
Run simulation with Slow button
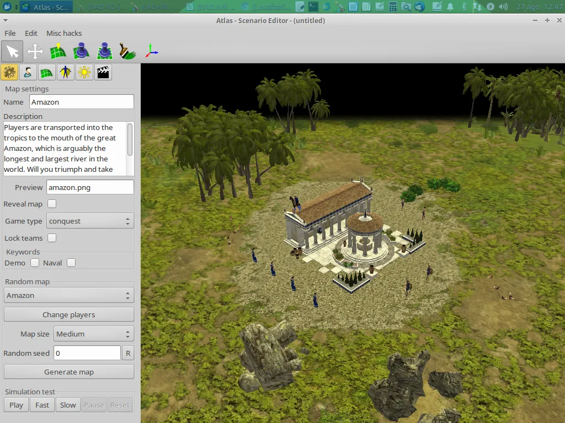click(x=68, y=405)
